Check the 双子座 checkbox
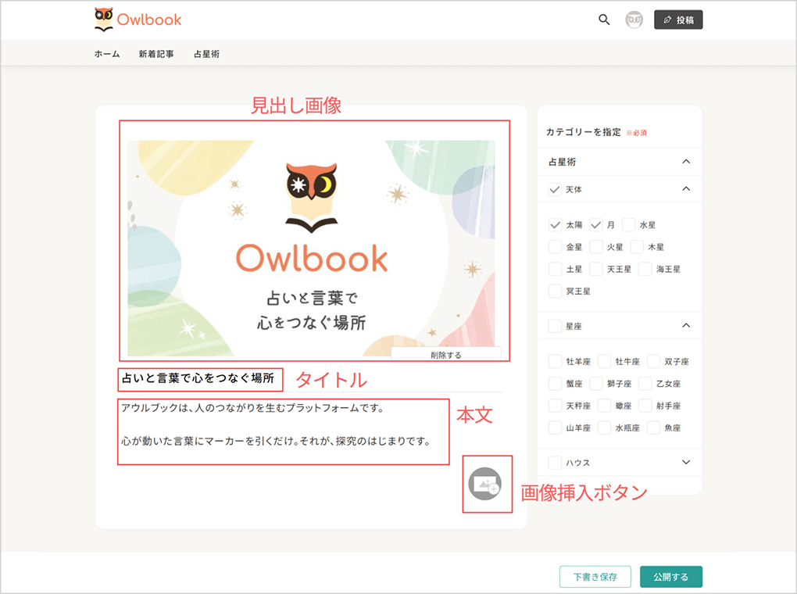This screenshot has width=797, height=594. [653, 362]
